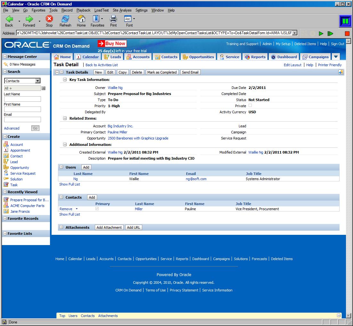Click the Account icon under Create
Image resolution: width=353 pixels, height=326 pixels.
click(6, 144)
